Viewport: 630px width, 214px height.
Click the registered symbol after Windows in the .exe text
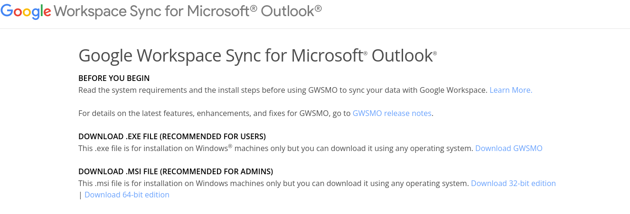230,146
